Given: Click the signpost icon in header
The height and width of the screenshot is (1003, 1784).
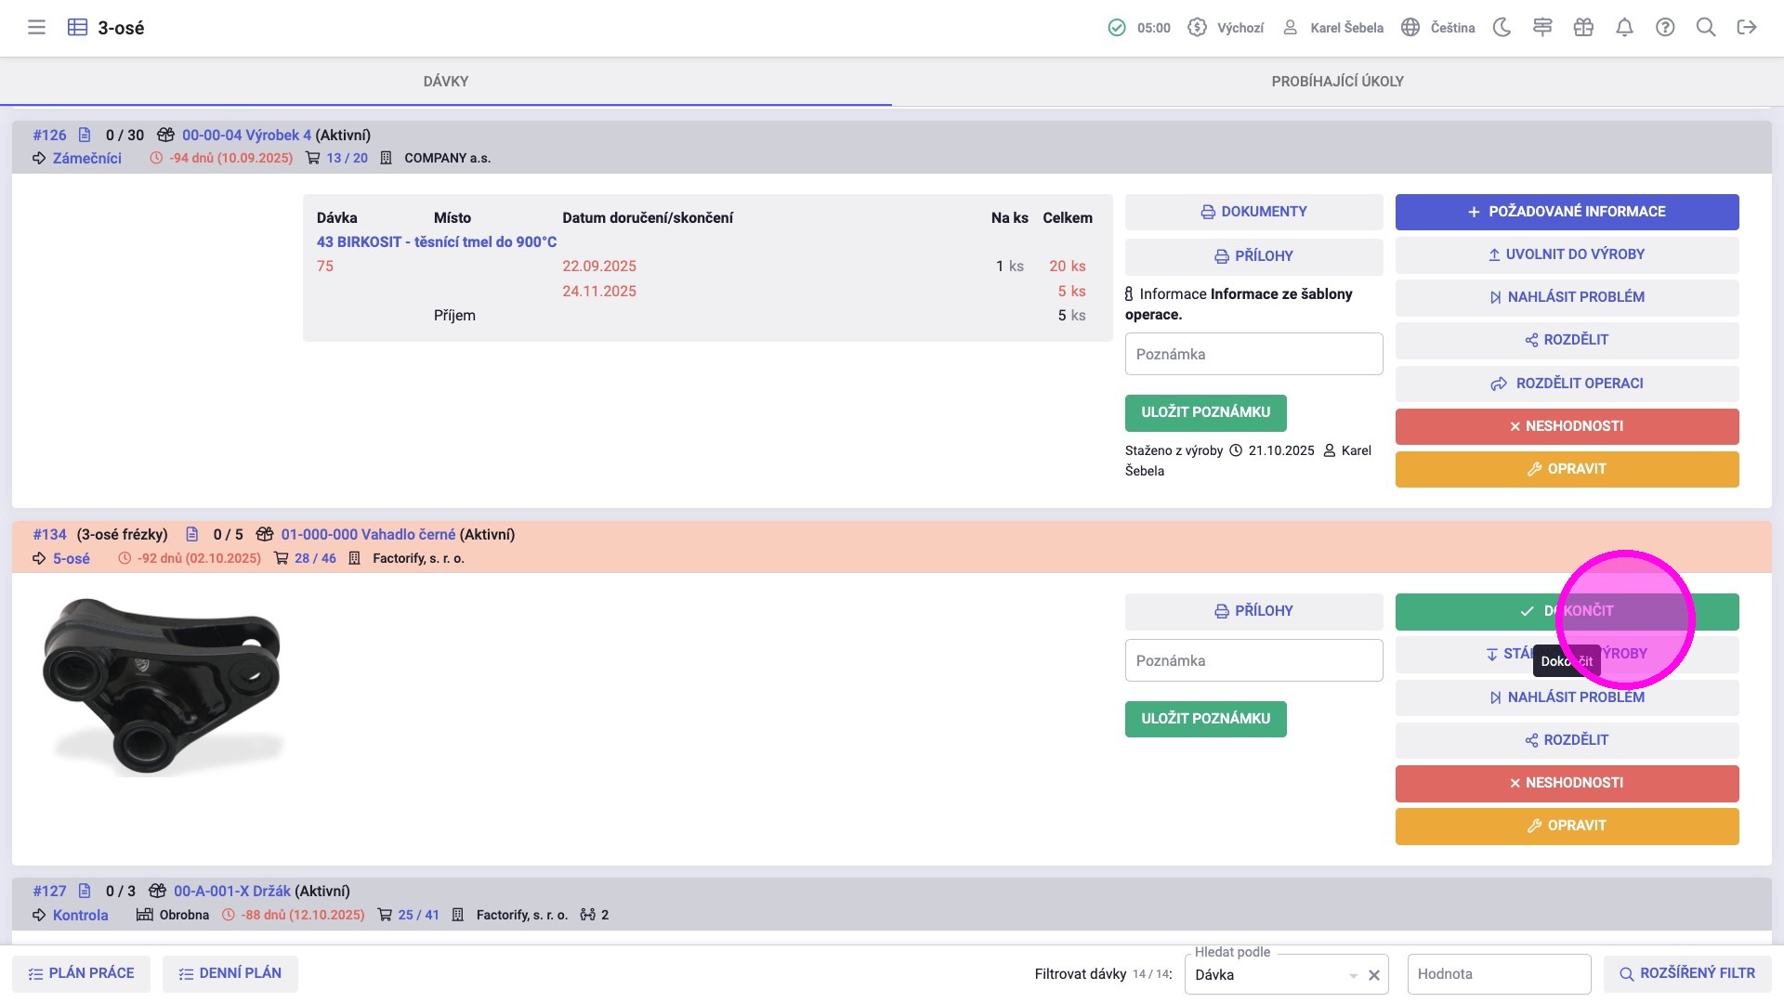Looking at the screenshot, I should 1542,28.
